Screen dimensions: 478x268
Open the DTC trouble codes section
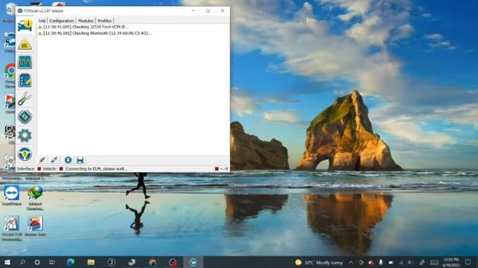coord(25,45)
